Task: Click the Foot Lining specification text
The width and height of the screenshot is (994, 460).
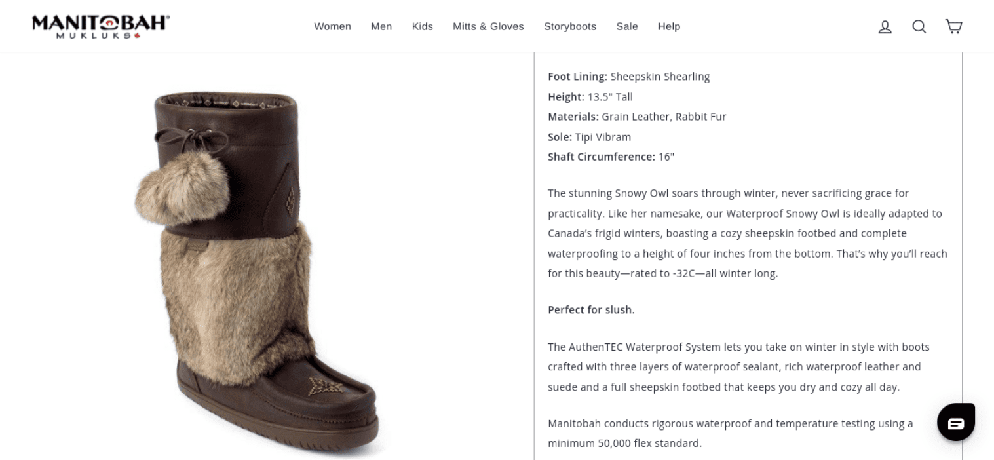Action: pyautogui.click(x=628, y=77)
